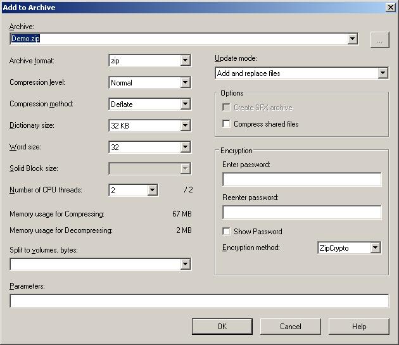
Task: Click the Archive format label
Action: [x=32, y=61]
